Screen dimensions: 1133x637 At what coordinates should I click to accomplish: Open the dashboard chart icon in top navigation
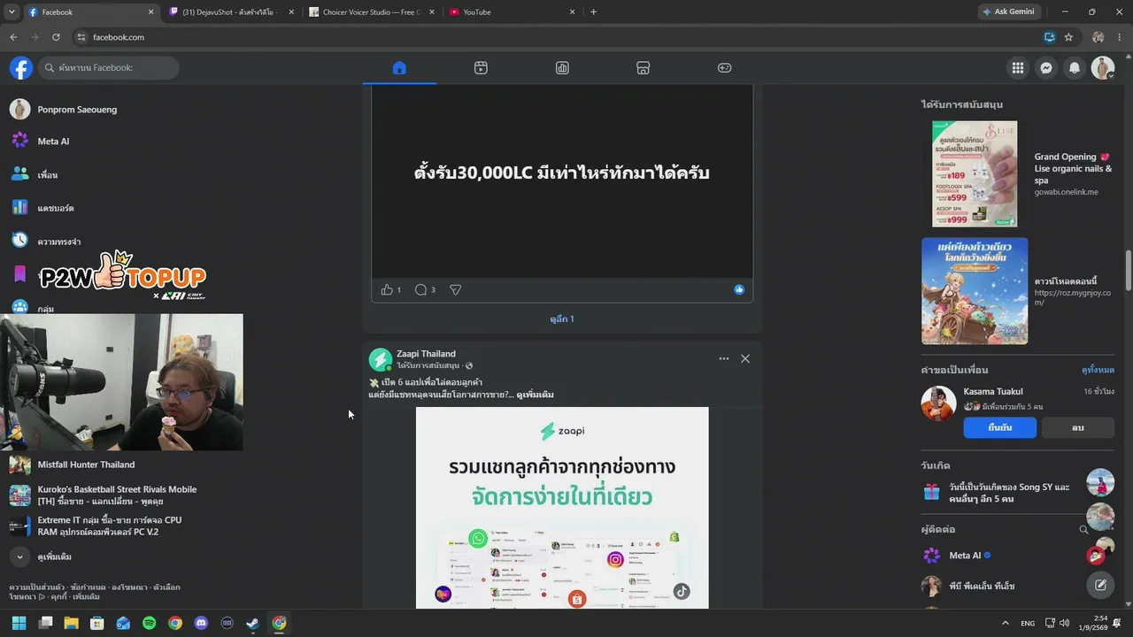[x=562, y=68]
